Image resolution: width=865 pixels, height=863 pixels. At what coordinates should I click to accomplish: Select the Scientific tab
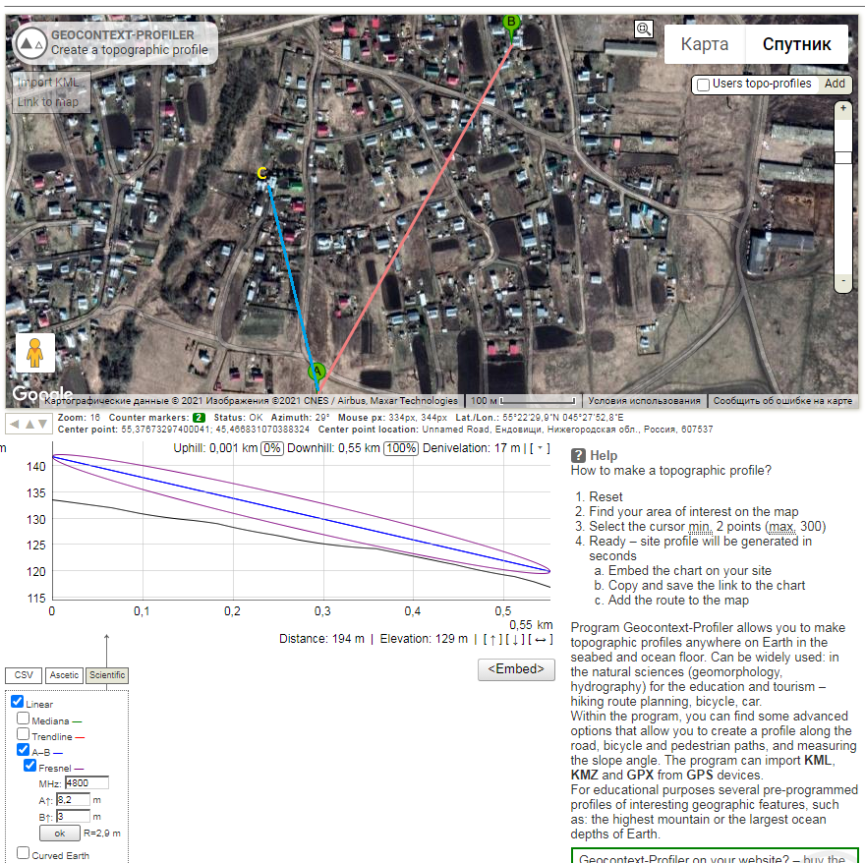(x=107, y=675)
